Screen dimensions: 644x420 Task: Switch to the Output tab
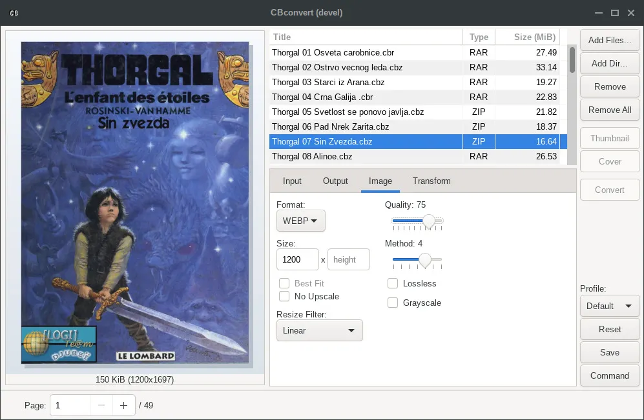[x=335, y=181]
